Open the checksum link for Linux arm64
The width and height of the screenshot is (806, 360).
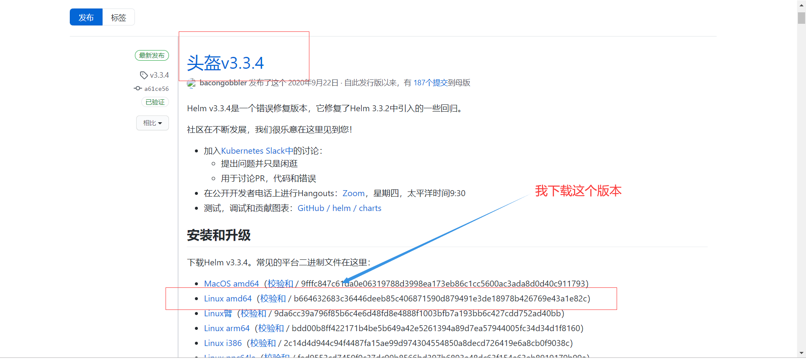(271, 328)
